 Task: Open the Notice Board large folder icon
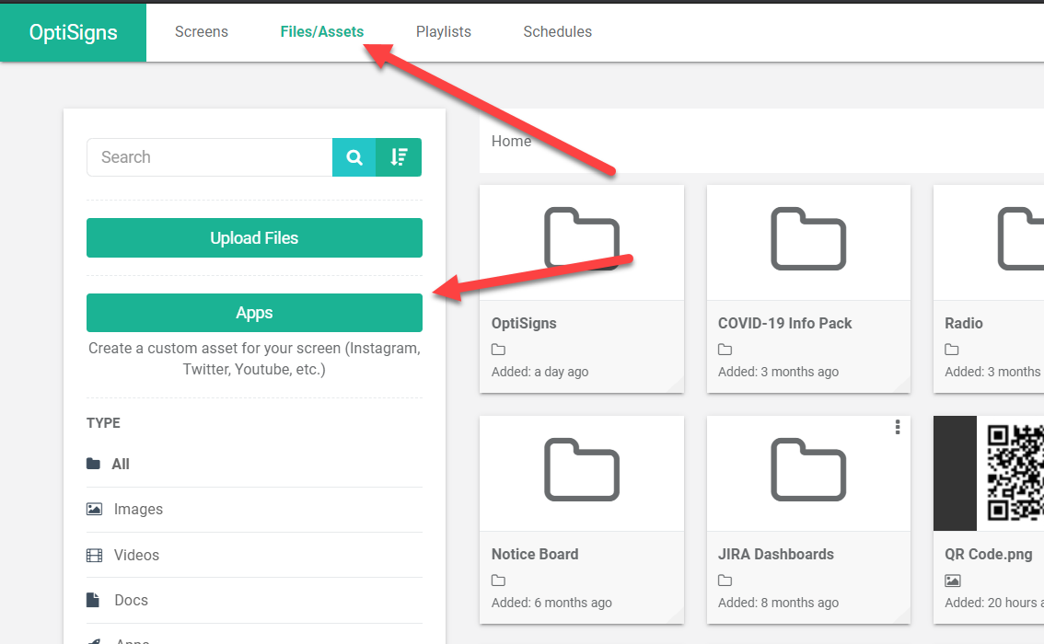pos(582,470)
